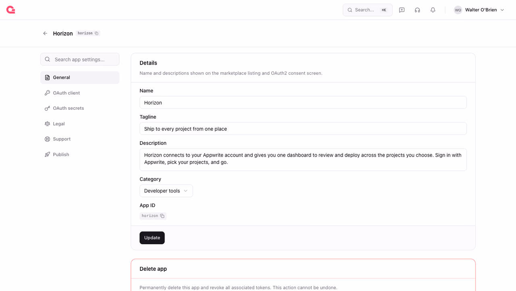Viewport: 516px width, 291px height.
Task: Click the Support lifebuoy icon
Action: click(x=48, y=139)
